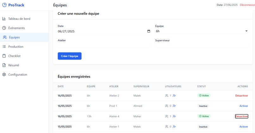Click the users icon in the Atelier 1 row
The height and width of the screenshot is (133, 255).
coord(167,126)
